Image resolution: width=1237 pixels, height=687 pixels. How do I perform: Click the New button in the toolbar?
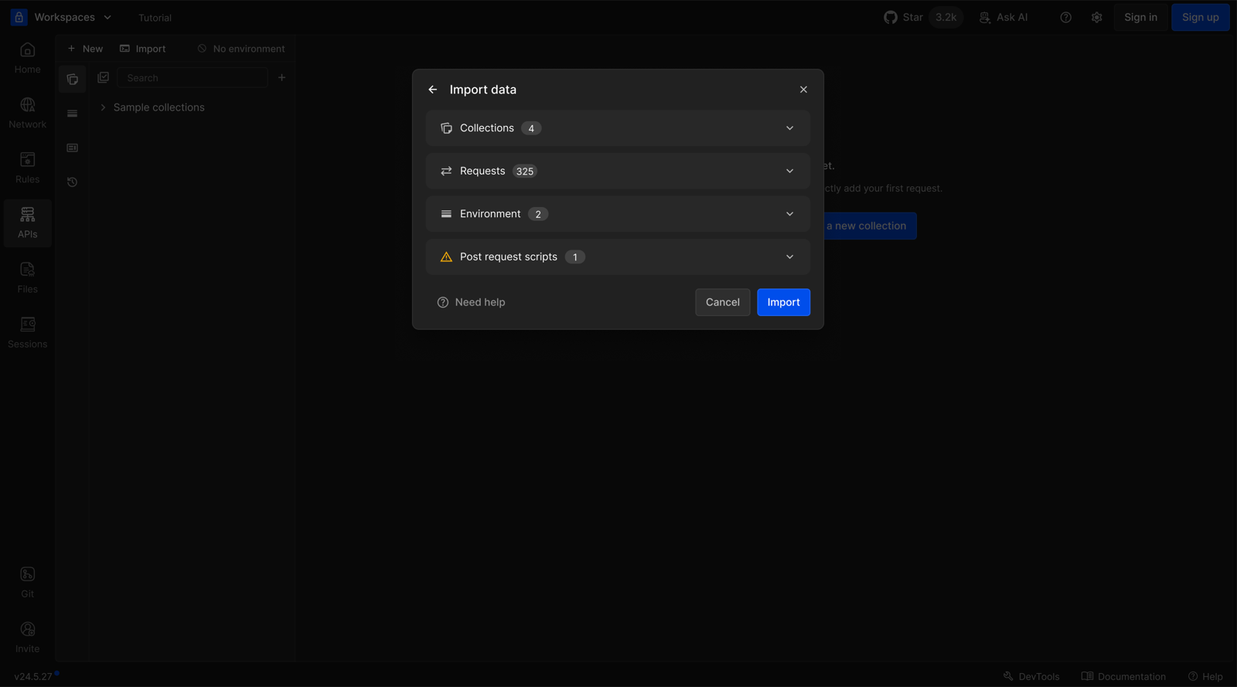tap(85, 49)
